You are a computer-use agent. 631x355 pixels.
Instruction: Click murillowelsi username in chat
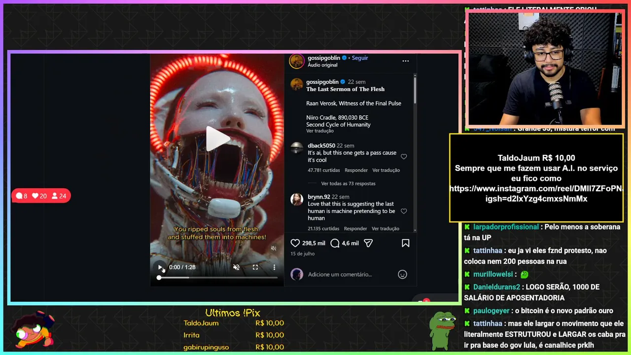(493, 274)
